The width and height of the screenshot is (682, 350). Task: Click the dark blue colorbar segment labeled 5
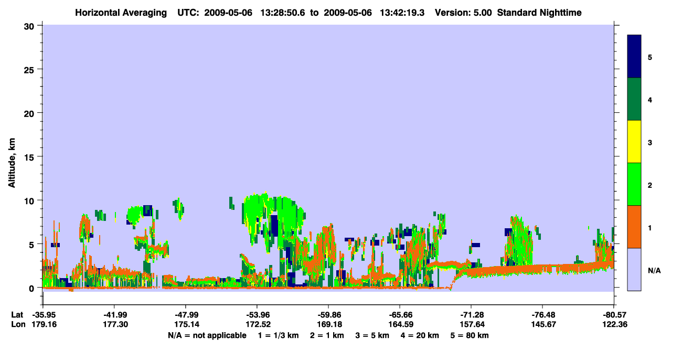click(x=634, y=57)
